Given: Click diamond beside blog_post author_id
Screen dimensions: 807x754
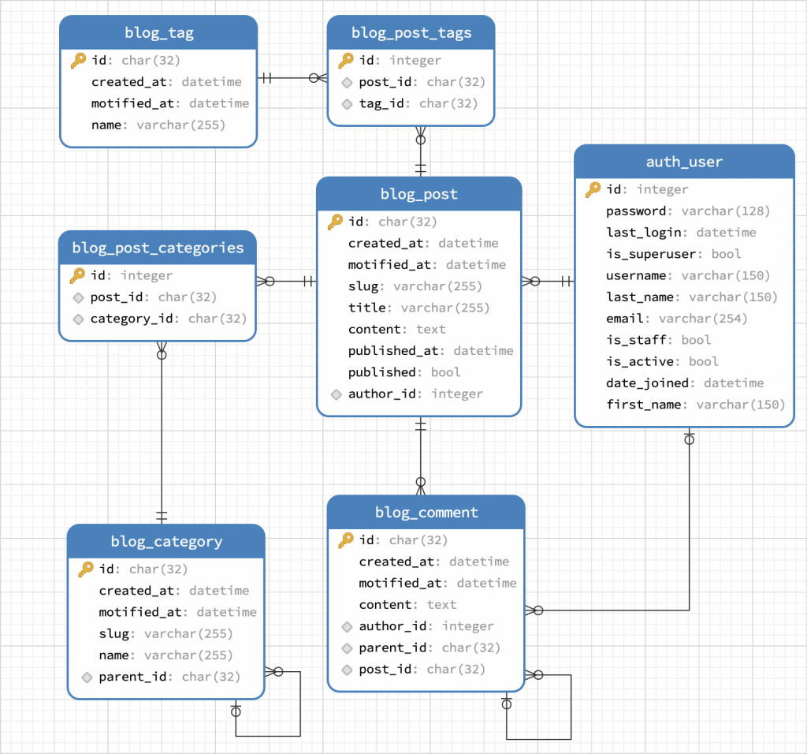Looking at the screenshot, I should (336, 394).
